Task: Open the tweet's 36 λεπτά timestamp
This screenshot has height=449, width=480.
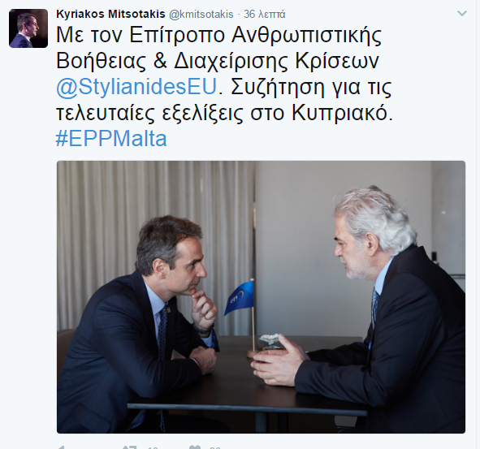Action: coord(265,14)
